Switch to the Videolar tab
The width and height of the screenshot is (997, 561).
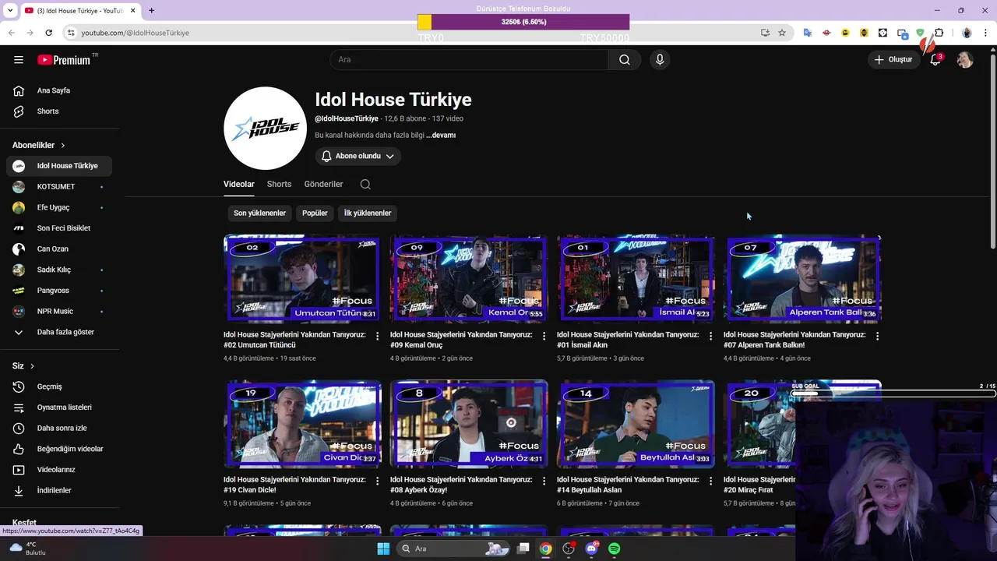[239, 184]
